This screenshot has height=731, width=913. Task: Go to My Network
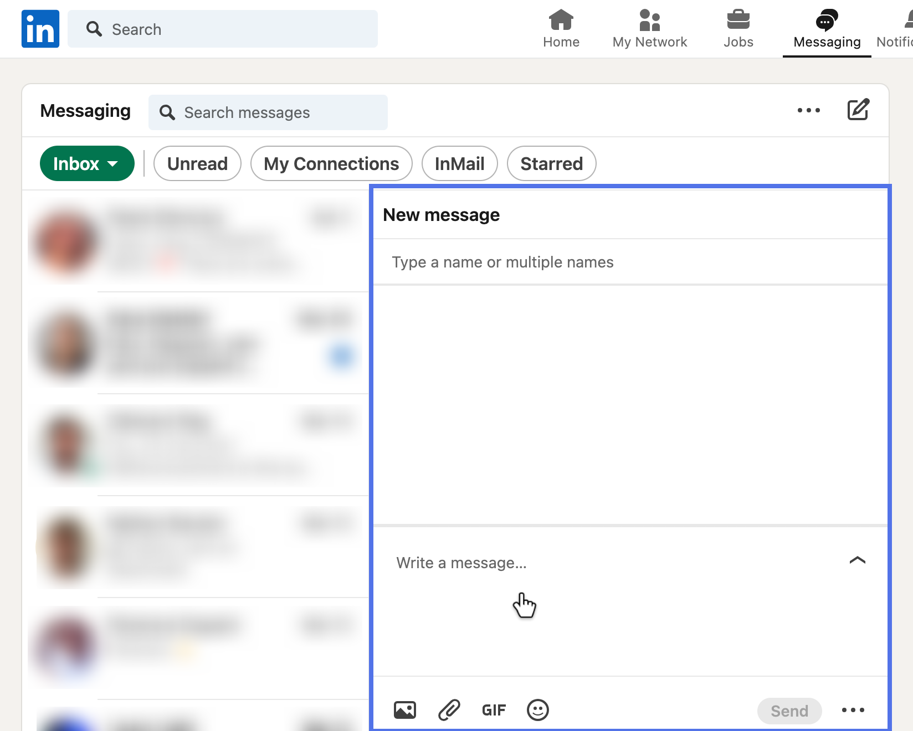[649, 29]
